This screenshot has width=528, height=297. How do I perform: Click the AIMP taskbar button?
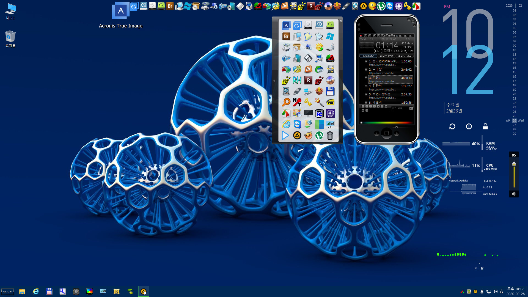pyautogui.click(x=144, y=291)
